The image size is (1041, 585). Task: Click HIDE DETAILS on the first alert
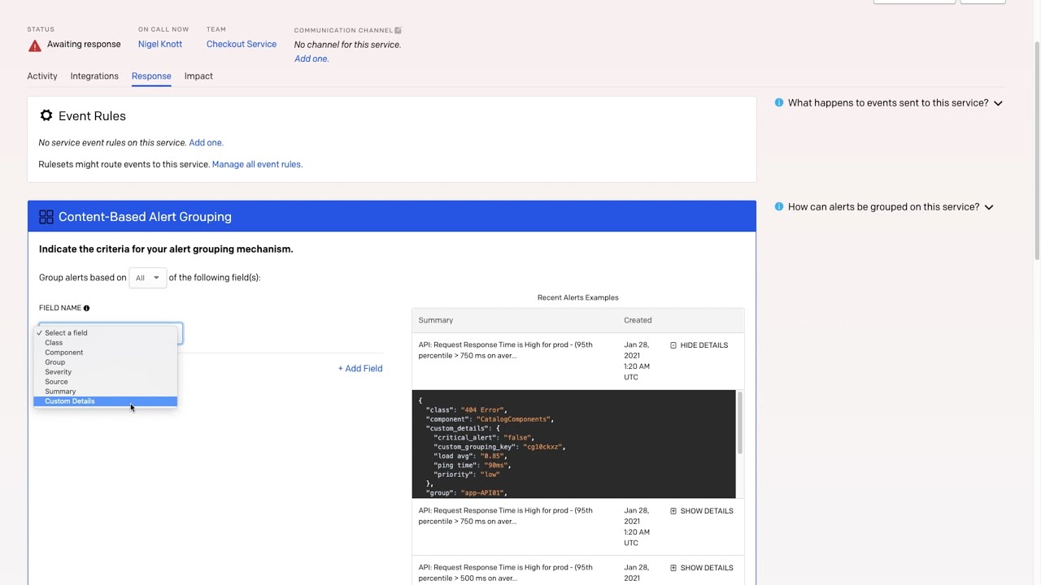click(699, 345)
